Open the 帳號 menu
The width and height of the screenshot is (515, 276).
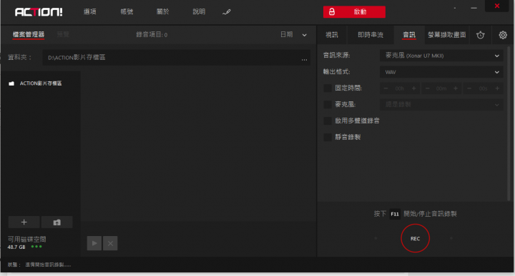(127, 12)
